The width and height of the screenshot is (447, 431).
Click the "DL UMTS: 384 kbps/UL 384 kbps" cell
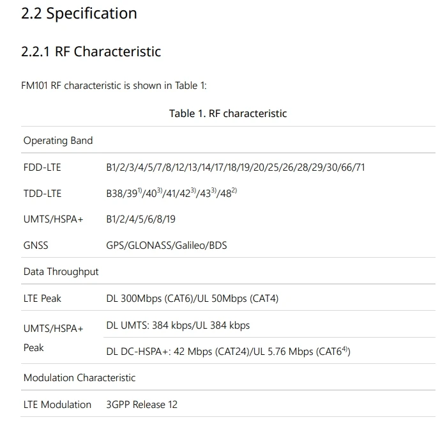[178, 325]
